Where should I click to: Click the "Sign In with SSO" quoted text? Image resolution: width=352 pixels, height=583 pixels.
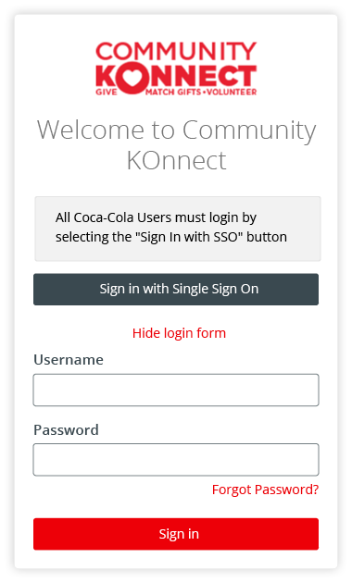(x=190, y=237)
